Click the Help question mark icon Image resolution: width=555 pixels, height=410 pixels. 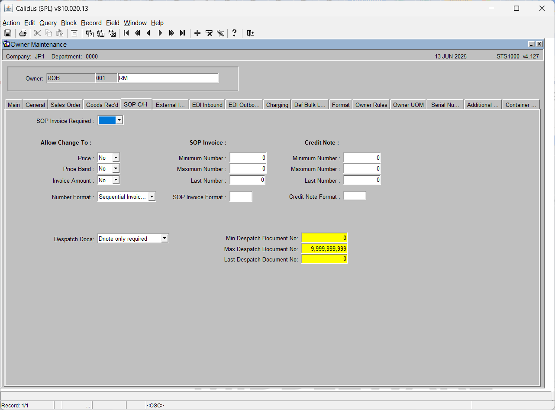point(234,33)
